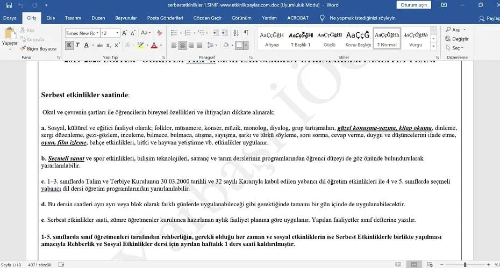
Task: Click the Borders grid icon
Action: click(x=239, y=45)
